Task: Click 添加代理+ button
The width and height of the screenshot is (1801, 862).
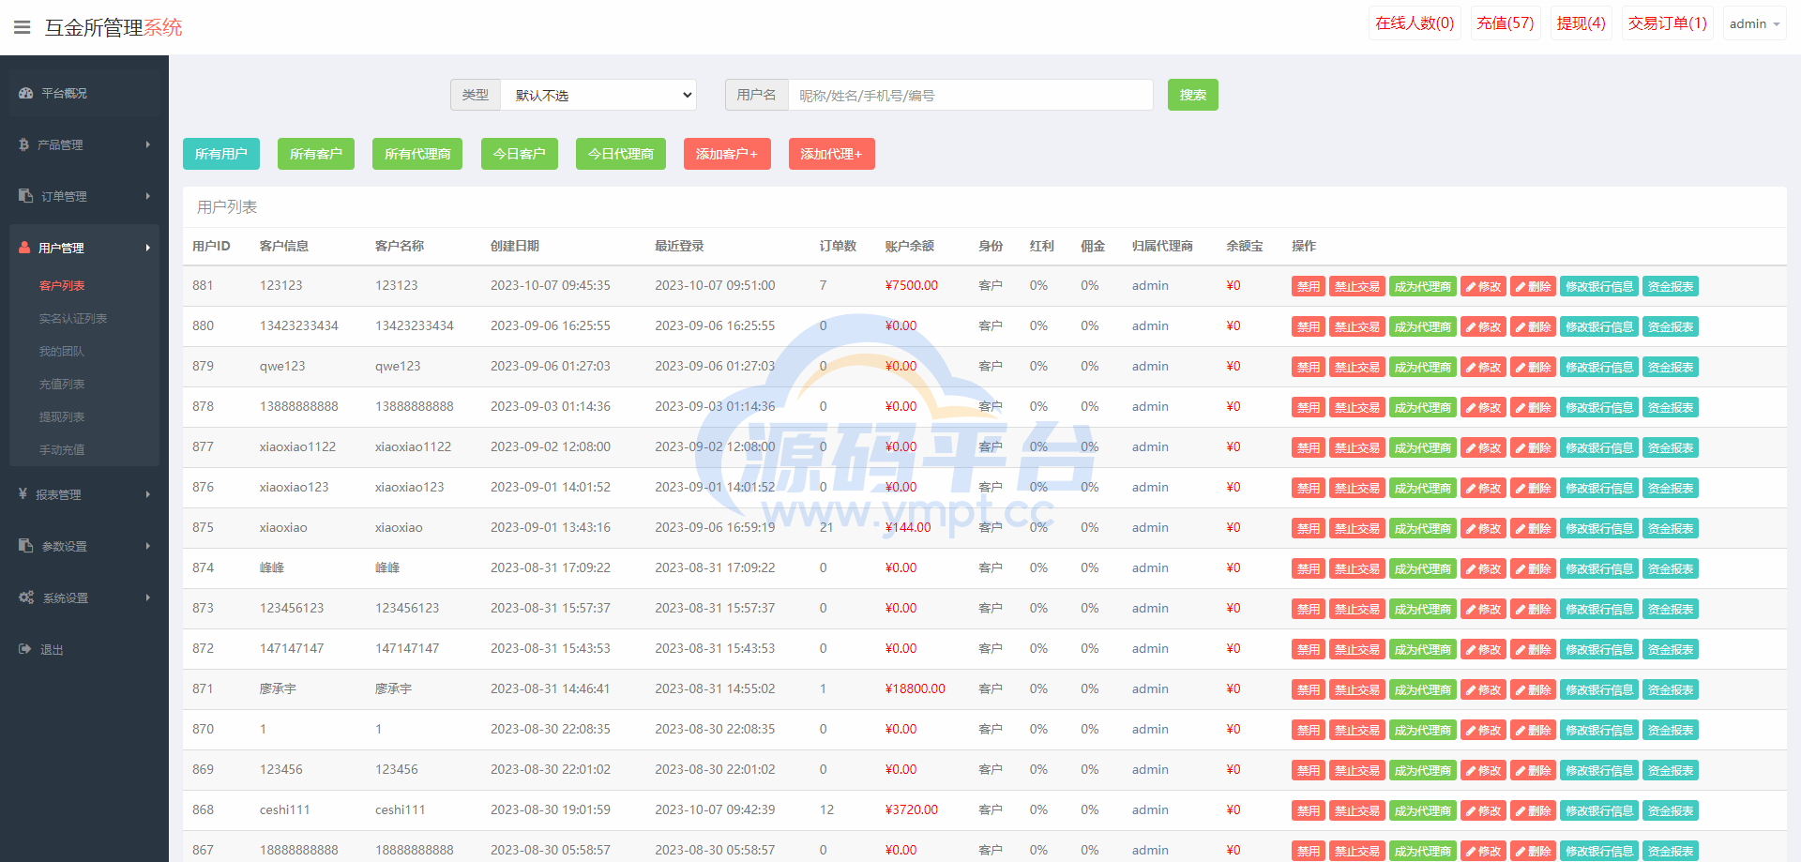Action: [x=832, y=154]
